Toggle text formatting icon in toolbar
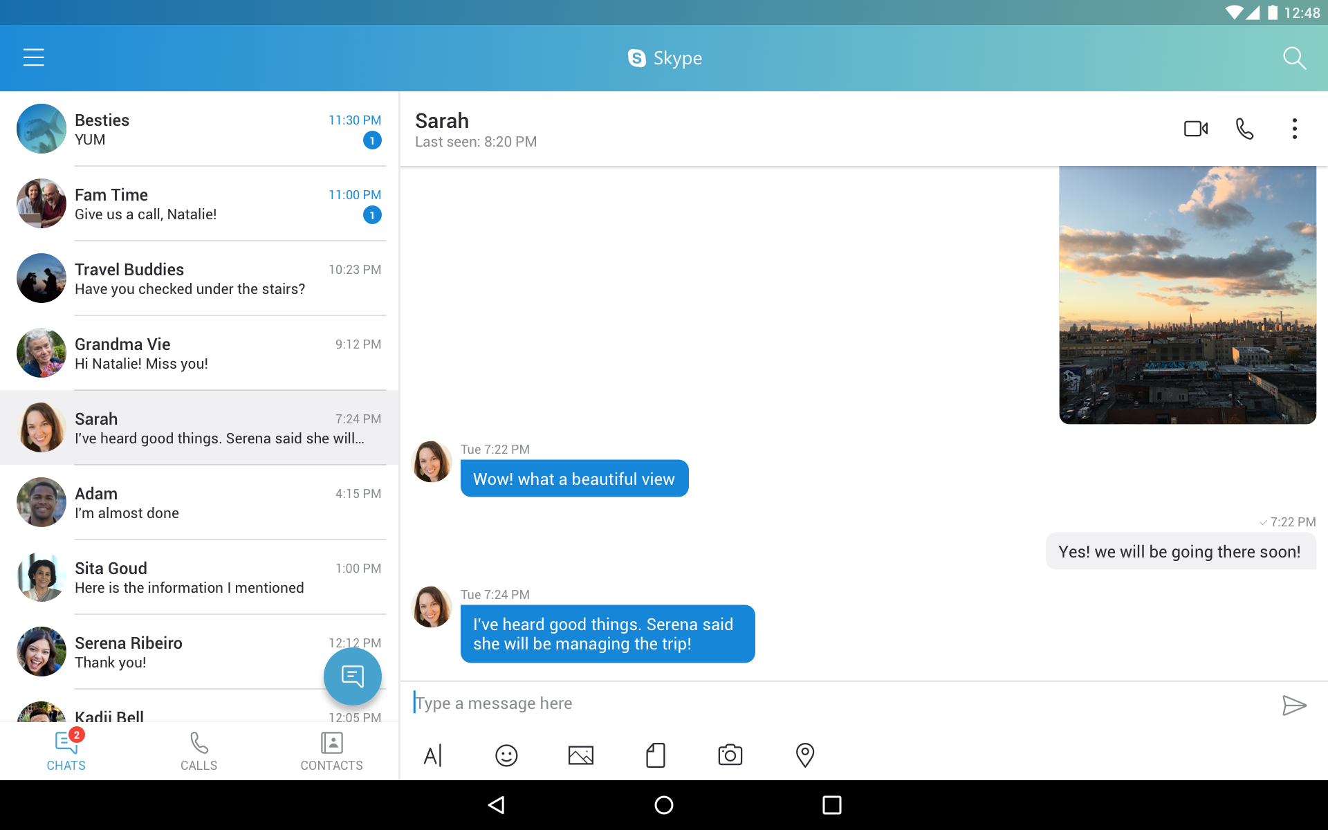The image size is (1328, 830). (x=433, y=755)
